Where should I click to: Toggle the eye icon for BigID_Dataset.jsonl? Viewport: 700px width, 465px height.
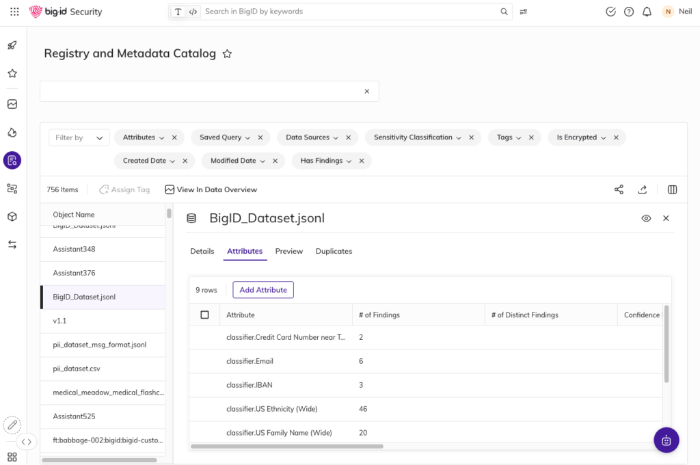(646, 218)
